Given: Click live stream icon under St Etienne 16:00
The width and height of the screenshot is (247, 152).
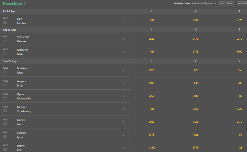Looking at the screenshot, I should 5,41.
